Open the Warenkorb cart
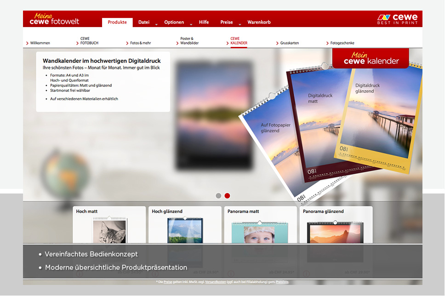The image size is (445, 296). tap(259, 22)
